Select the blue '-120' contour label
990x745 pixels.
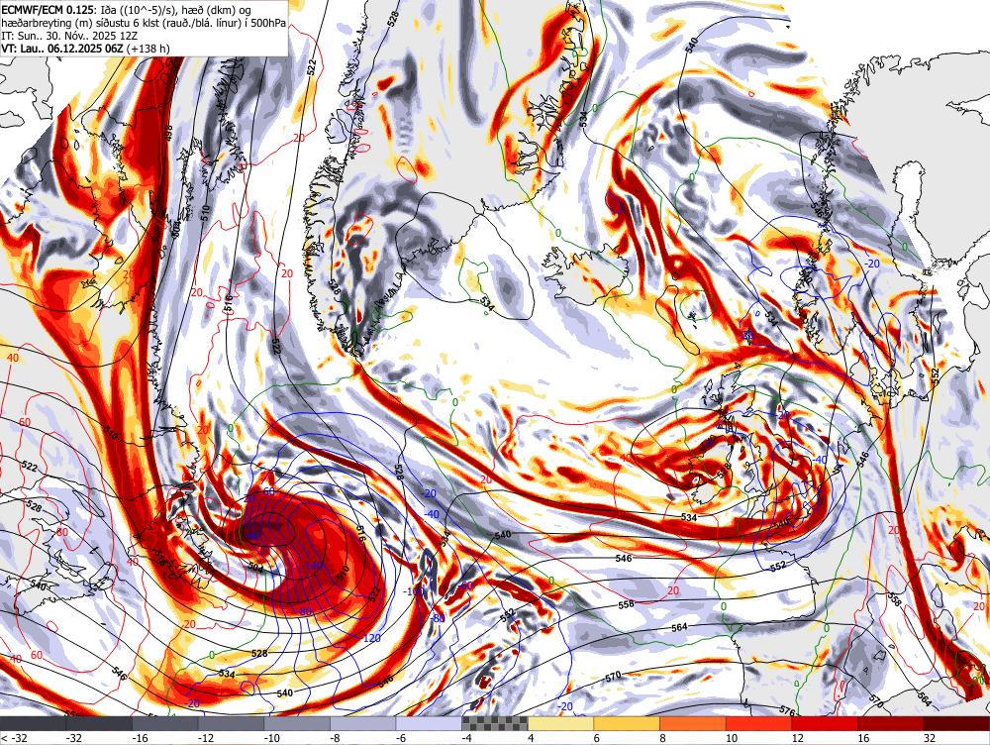click(371, 638)
